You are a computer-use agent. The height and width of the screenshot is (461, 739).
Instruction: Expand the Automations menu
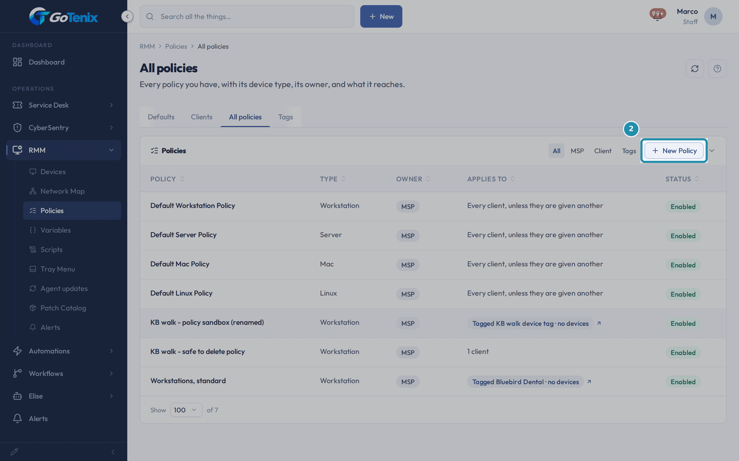point(64,351)
